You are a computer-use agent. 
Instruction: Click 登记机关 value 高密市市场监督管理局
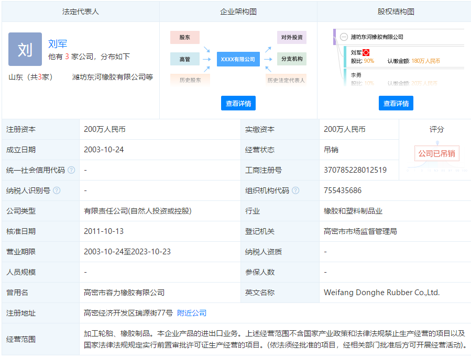360,231
